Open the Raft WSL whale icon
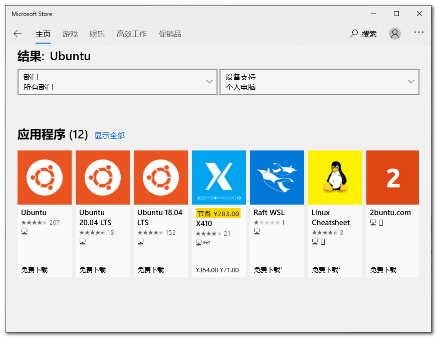The height and width of the screenshot is (338, 437). click(277, 178)
